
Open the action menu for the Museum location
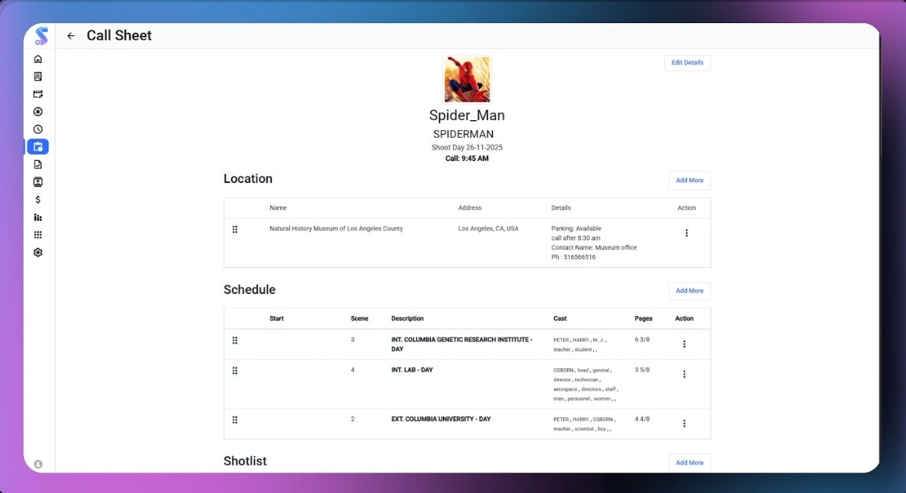pyautogui.click(x=686, y=233)
